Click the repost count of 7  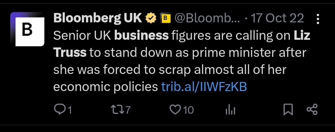(127, 110)
